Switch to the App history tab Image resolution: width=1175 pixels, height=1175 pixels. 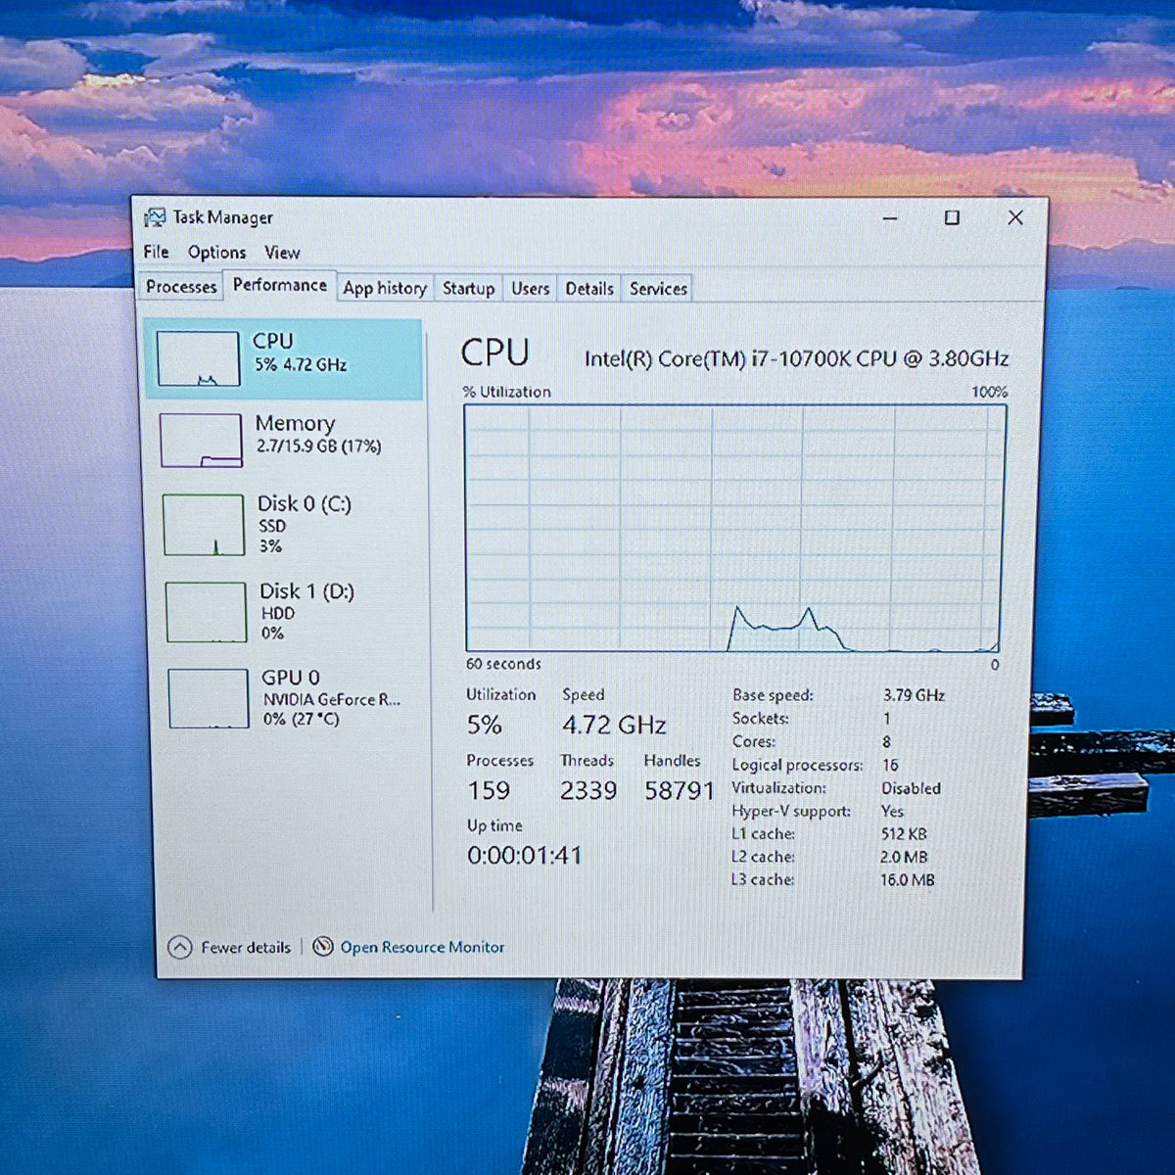point(385,288)
